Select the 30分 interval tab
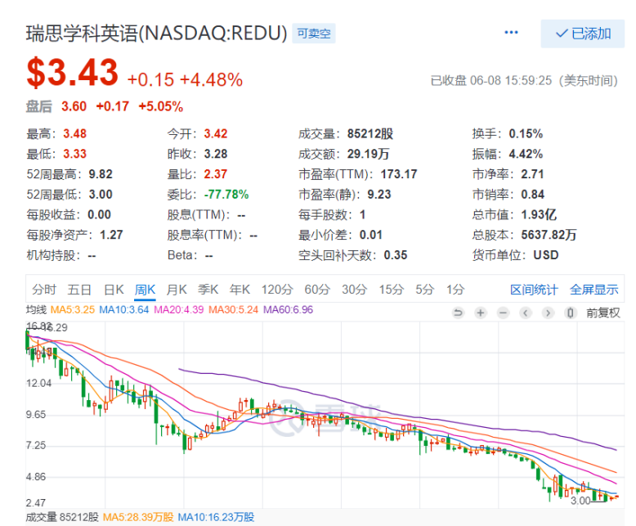The height and width of the screenshot is (526, 636). (354, 290)
